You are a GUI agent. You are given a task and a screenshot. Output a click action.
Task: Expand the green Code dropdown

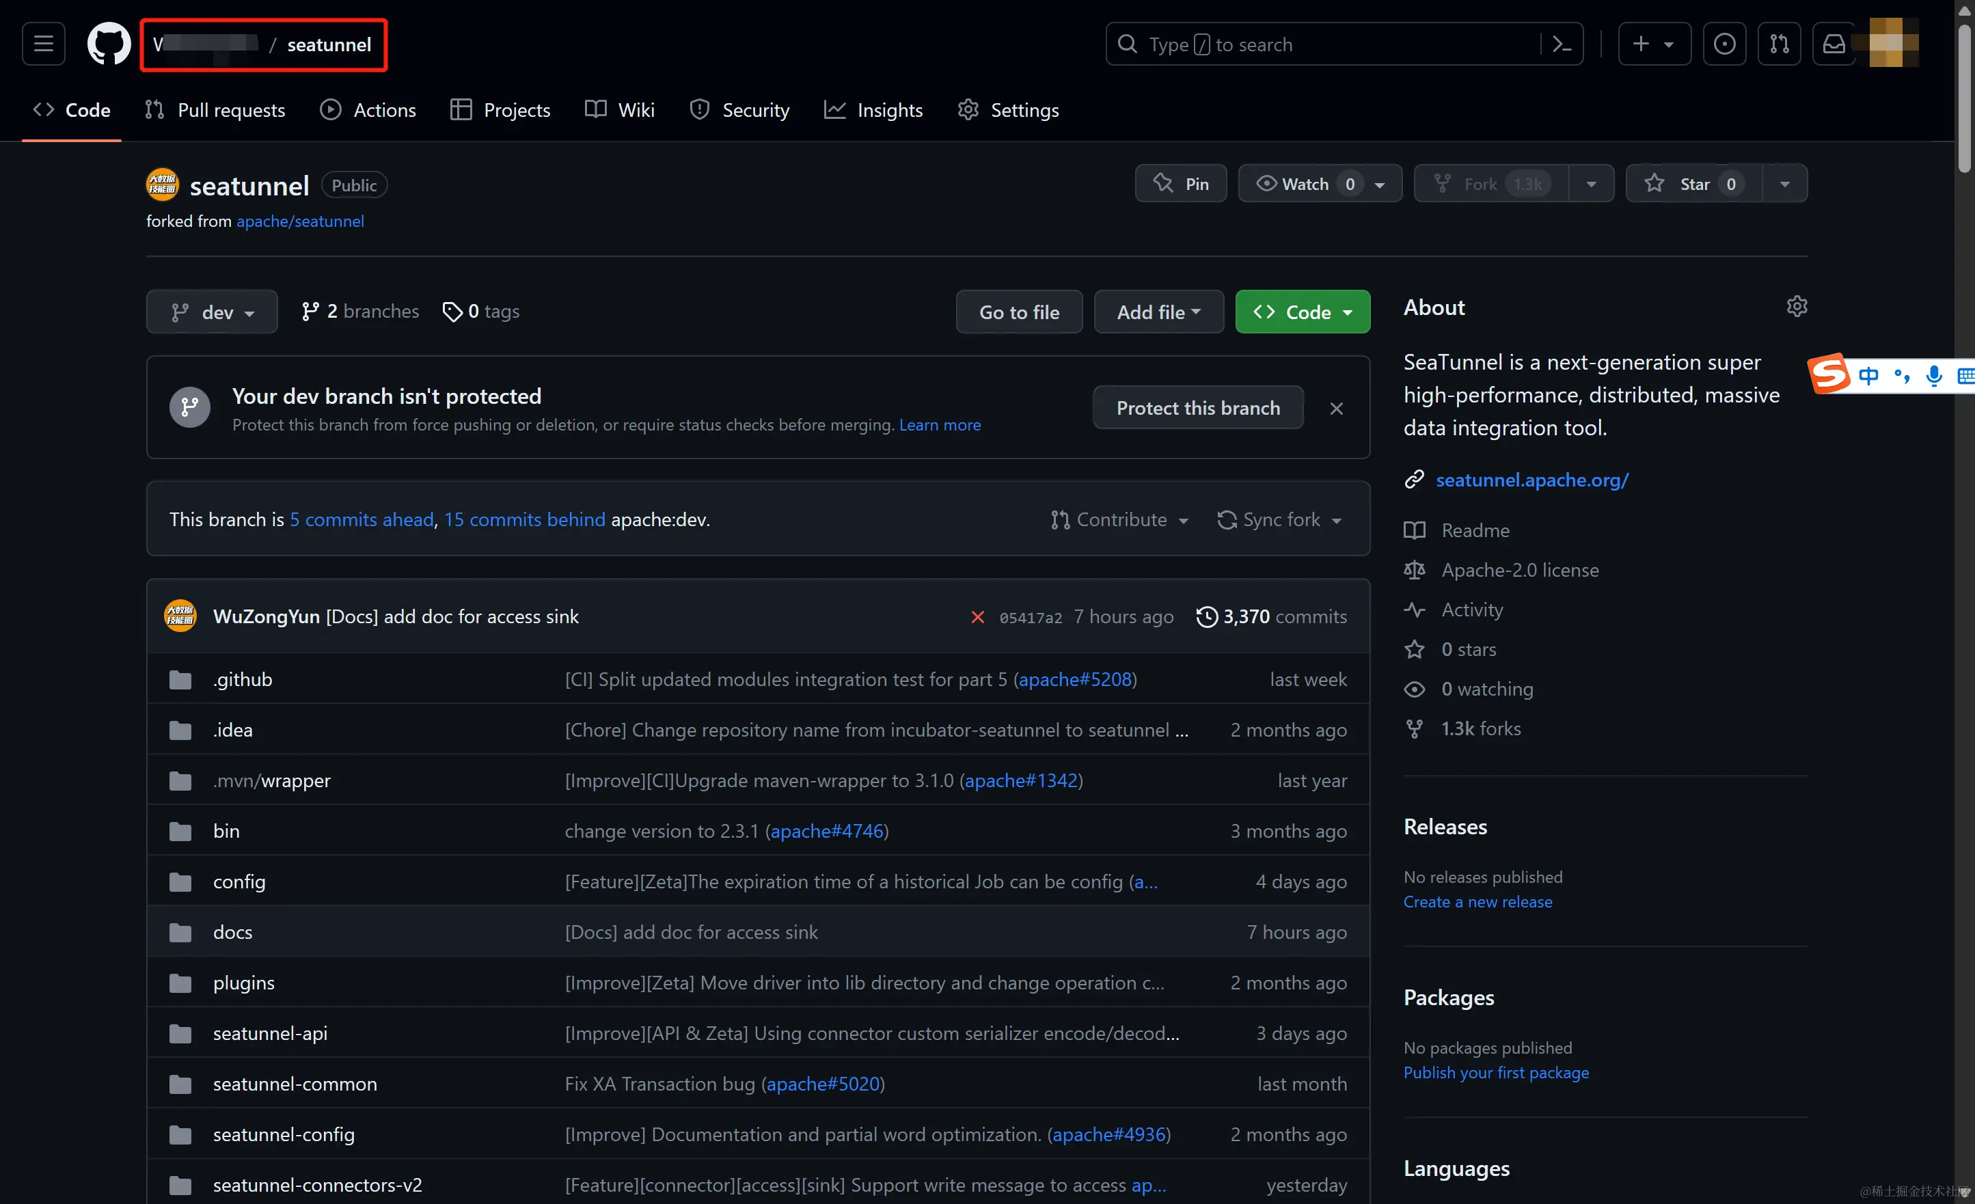pos(1303,312)
